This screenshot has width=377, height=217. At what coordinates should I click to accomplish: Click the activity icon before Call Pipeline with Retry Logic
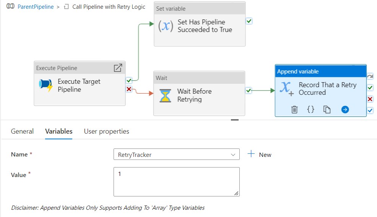point(67,7)
